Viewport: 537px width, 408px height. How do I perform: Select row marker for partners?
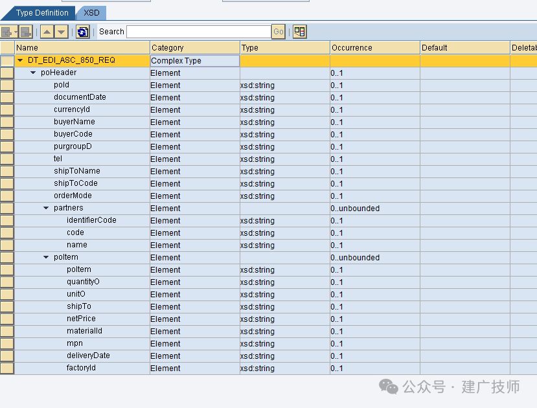[7, 208]
